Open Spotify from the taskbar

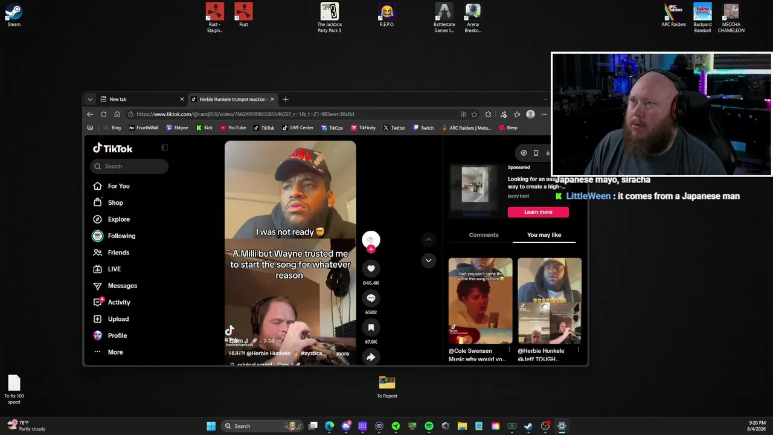(429, 426)
